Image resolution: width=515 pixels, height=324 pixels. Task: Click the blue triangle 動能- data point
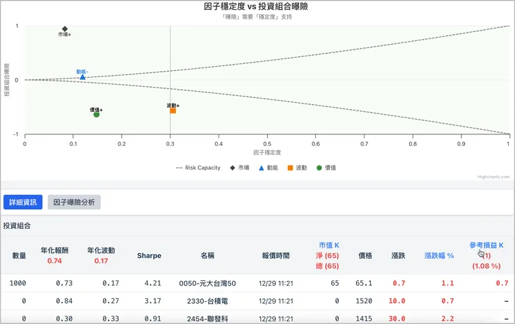pyautogui.click(x=82, y=76)
